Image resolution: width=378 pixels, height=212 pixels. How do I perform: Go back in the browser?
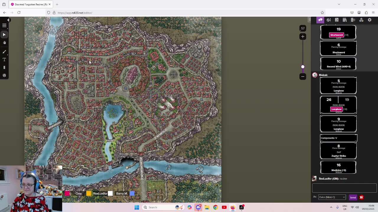point(5,13)
